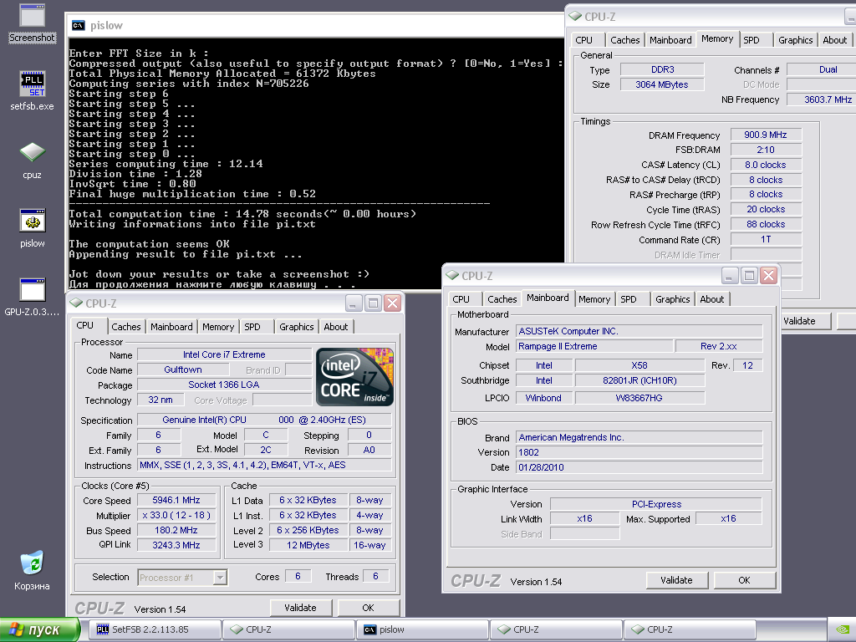Close the CPU-Z Mainboard window
The height and width of the screenshot is (642, 856).
[x=769, y=276]
